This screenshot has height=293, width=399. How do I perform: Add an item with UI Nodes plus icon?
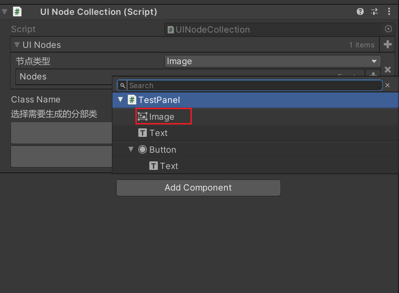(388, 45)
